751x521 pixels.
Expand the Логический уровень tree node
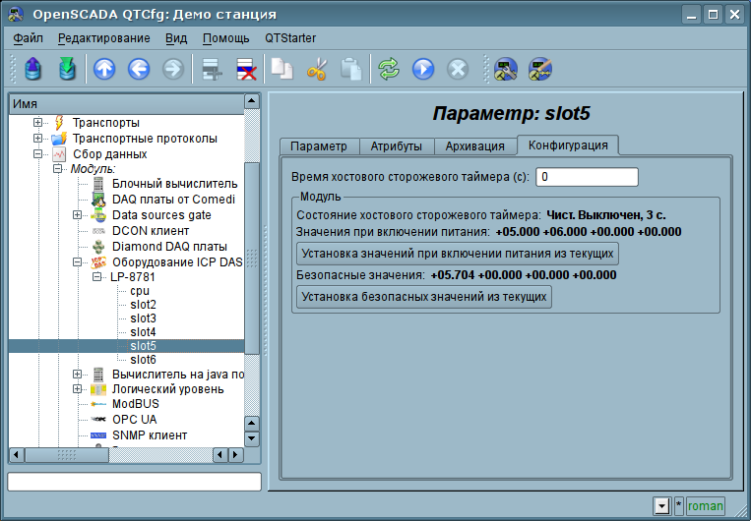coord(78,389)
